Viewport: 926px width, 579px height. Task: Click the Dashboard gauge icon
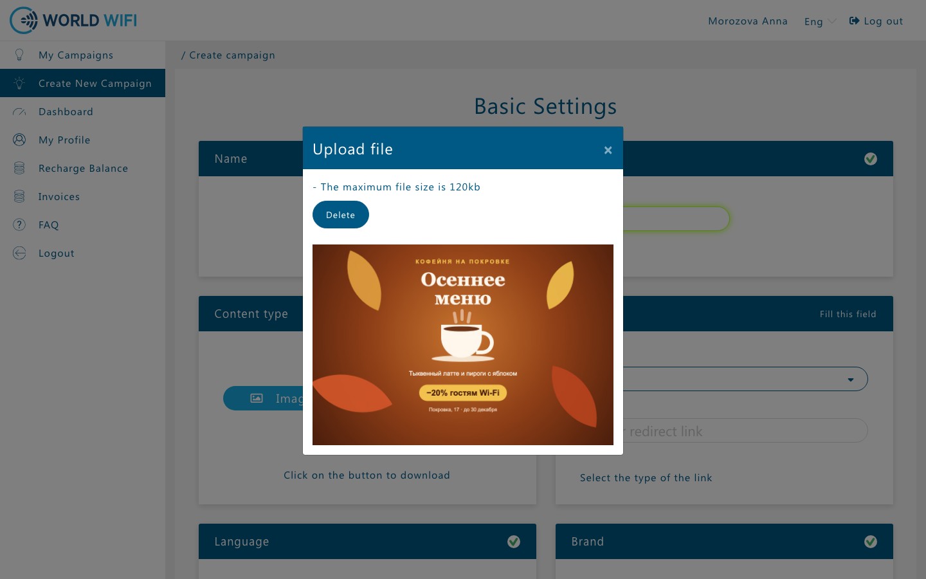point(19,112)
